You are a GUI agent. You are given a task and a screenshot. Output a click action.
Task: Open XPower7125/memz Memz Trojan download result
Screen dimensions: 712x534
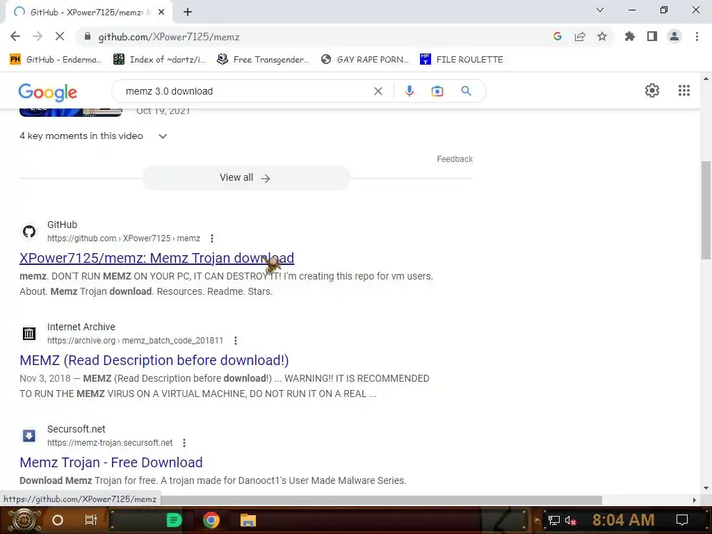coord(156,258)
